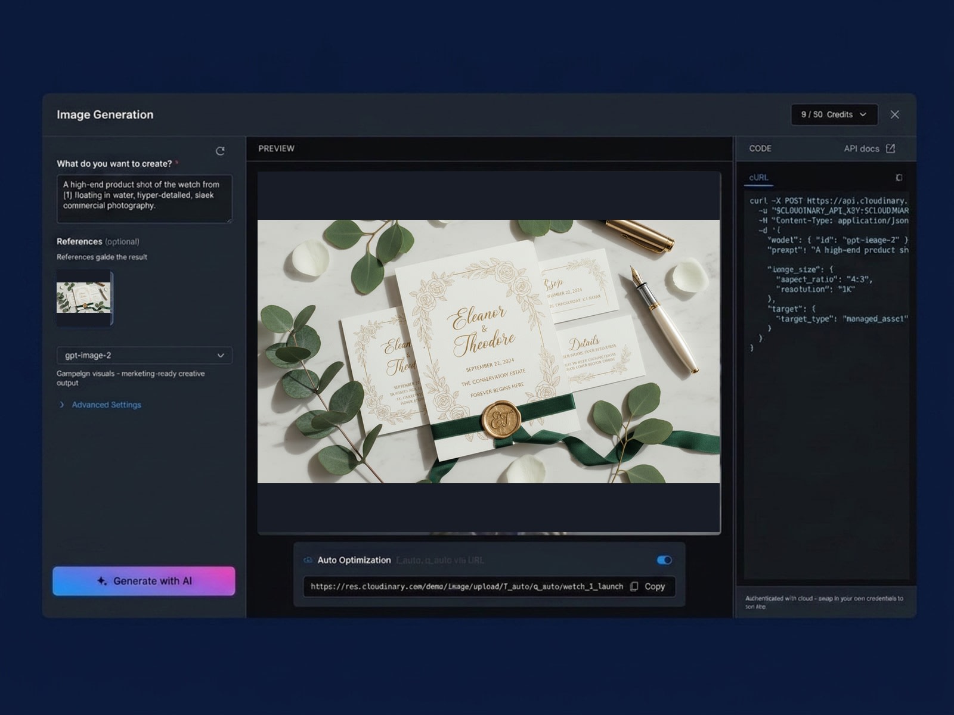Open the gpt-image-2 model dropdown

click(144, 355)
